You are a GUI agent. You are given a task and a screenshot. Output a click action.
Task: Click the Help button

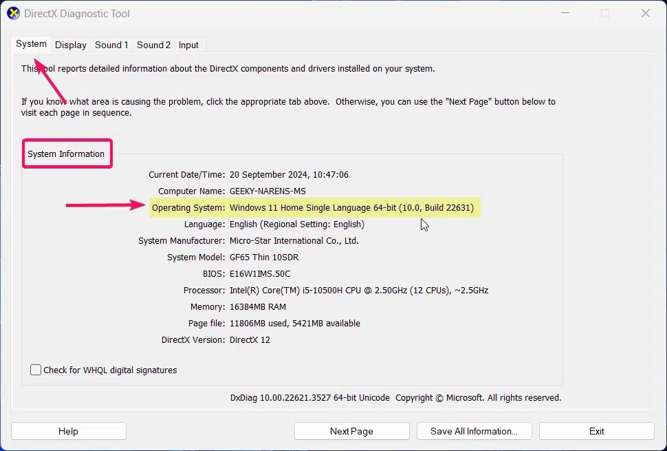point(69,431)
